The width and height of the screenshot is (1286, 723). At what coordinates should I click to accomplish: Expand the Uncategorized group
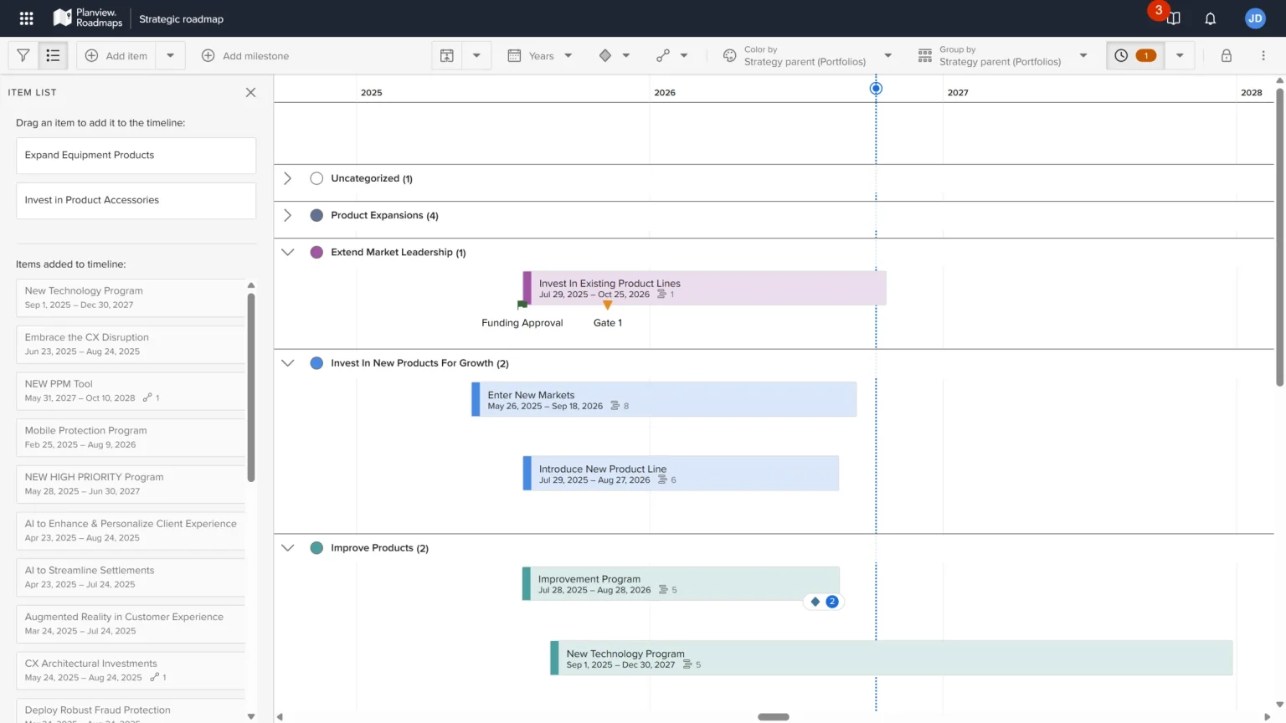[x=287, y=178]
